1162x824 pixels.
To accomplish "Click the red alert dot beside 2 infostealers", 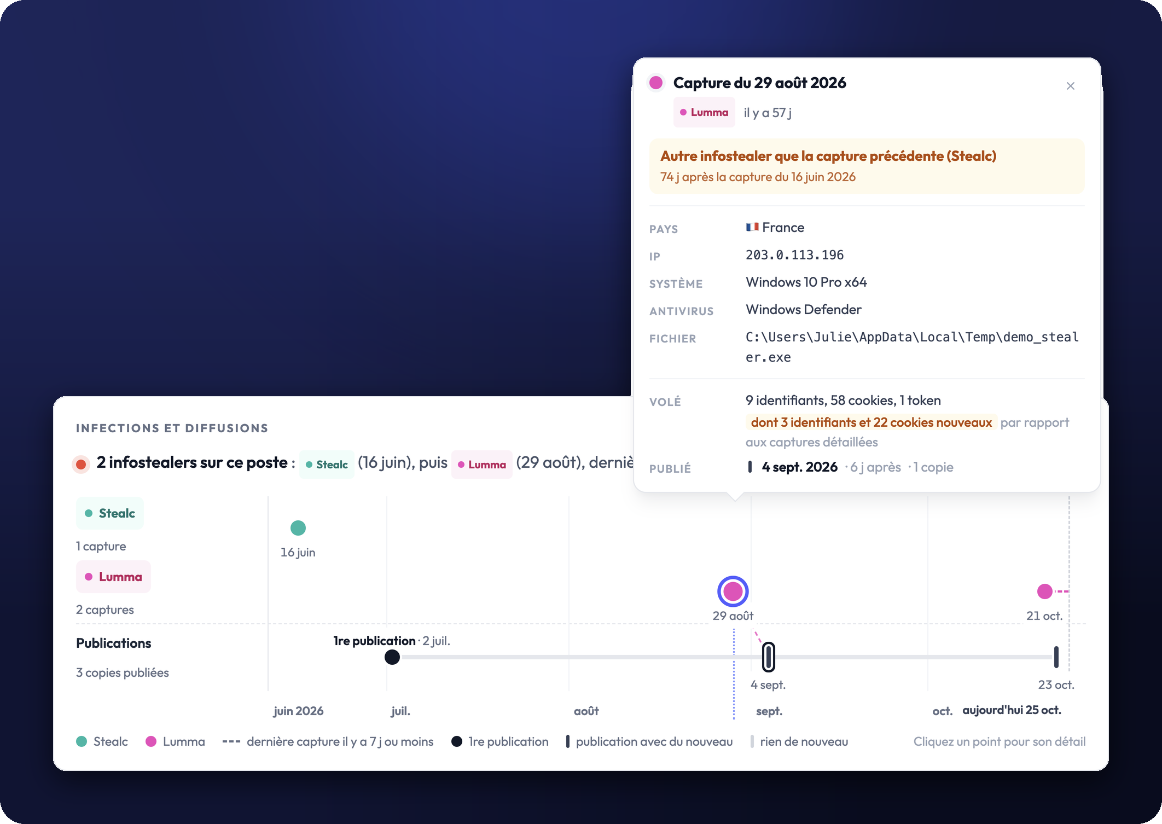I will [x=81, y=465].
